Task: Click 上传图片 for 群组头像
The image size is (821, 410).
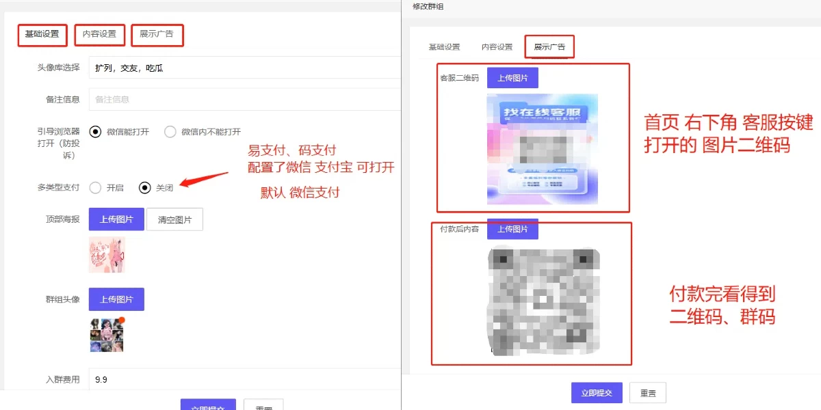Action: (x=116, y=299)
